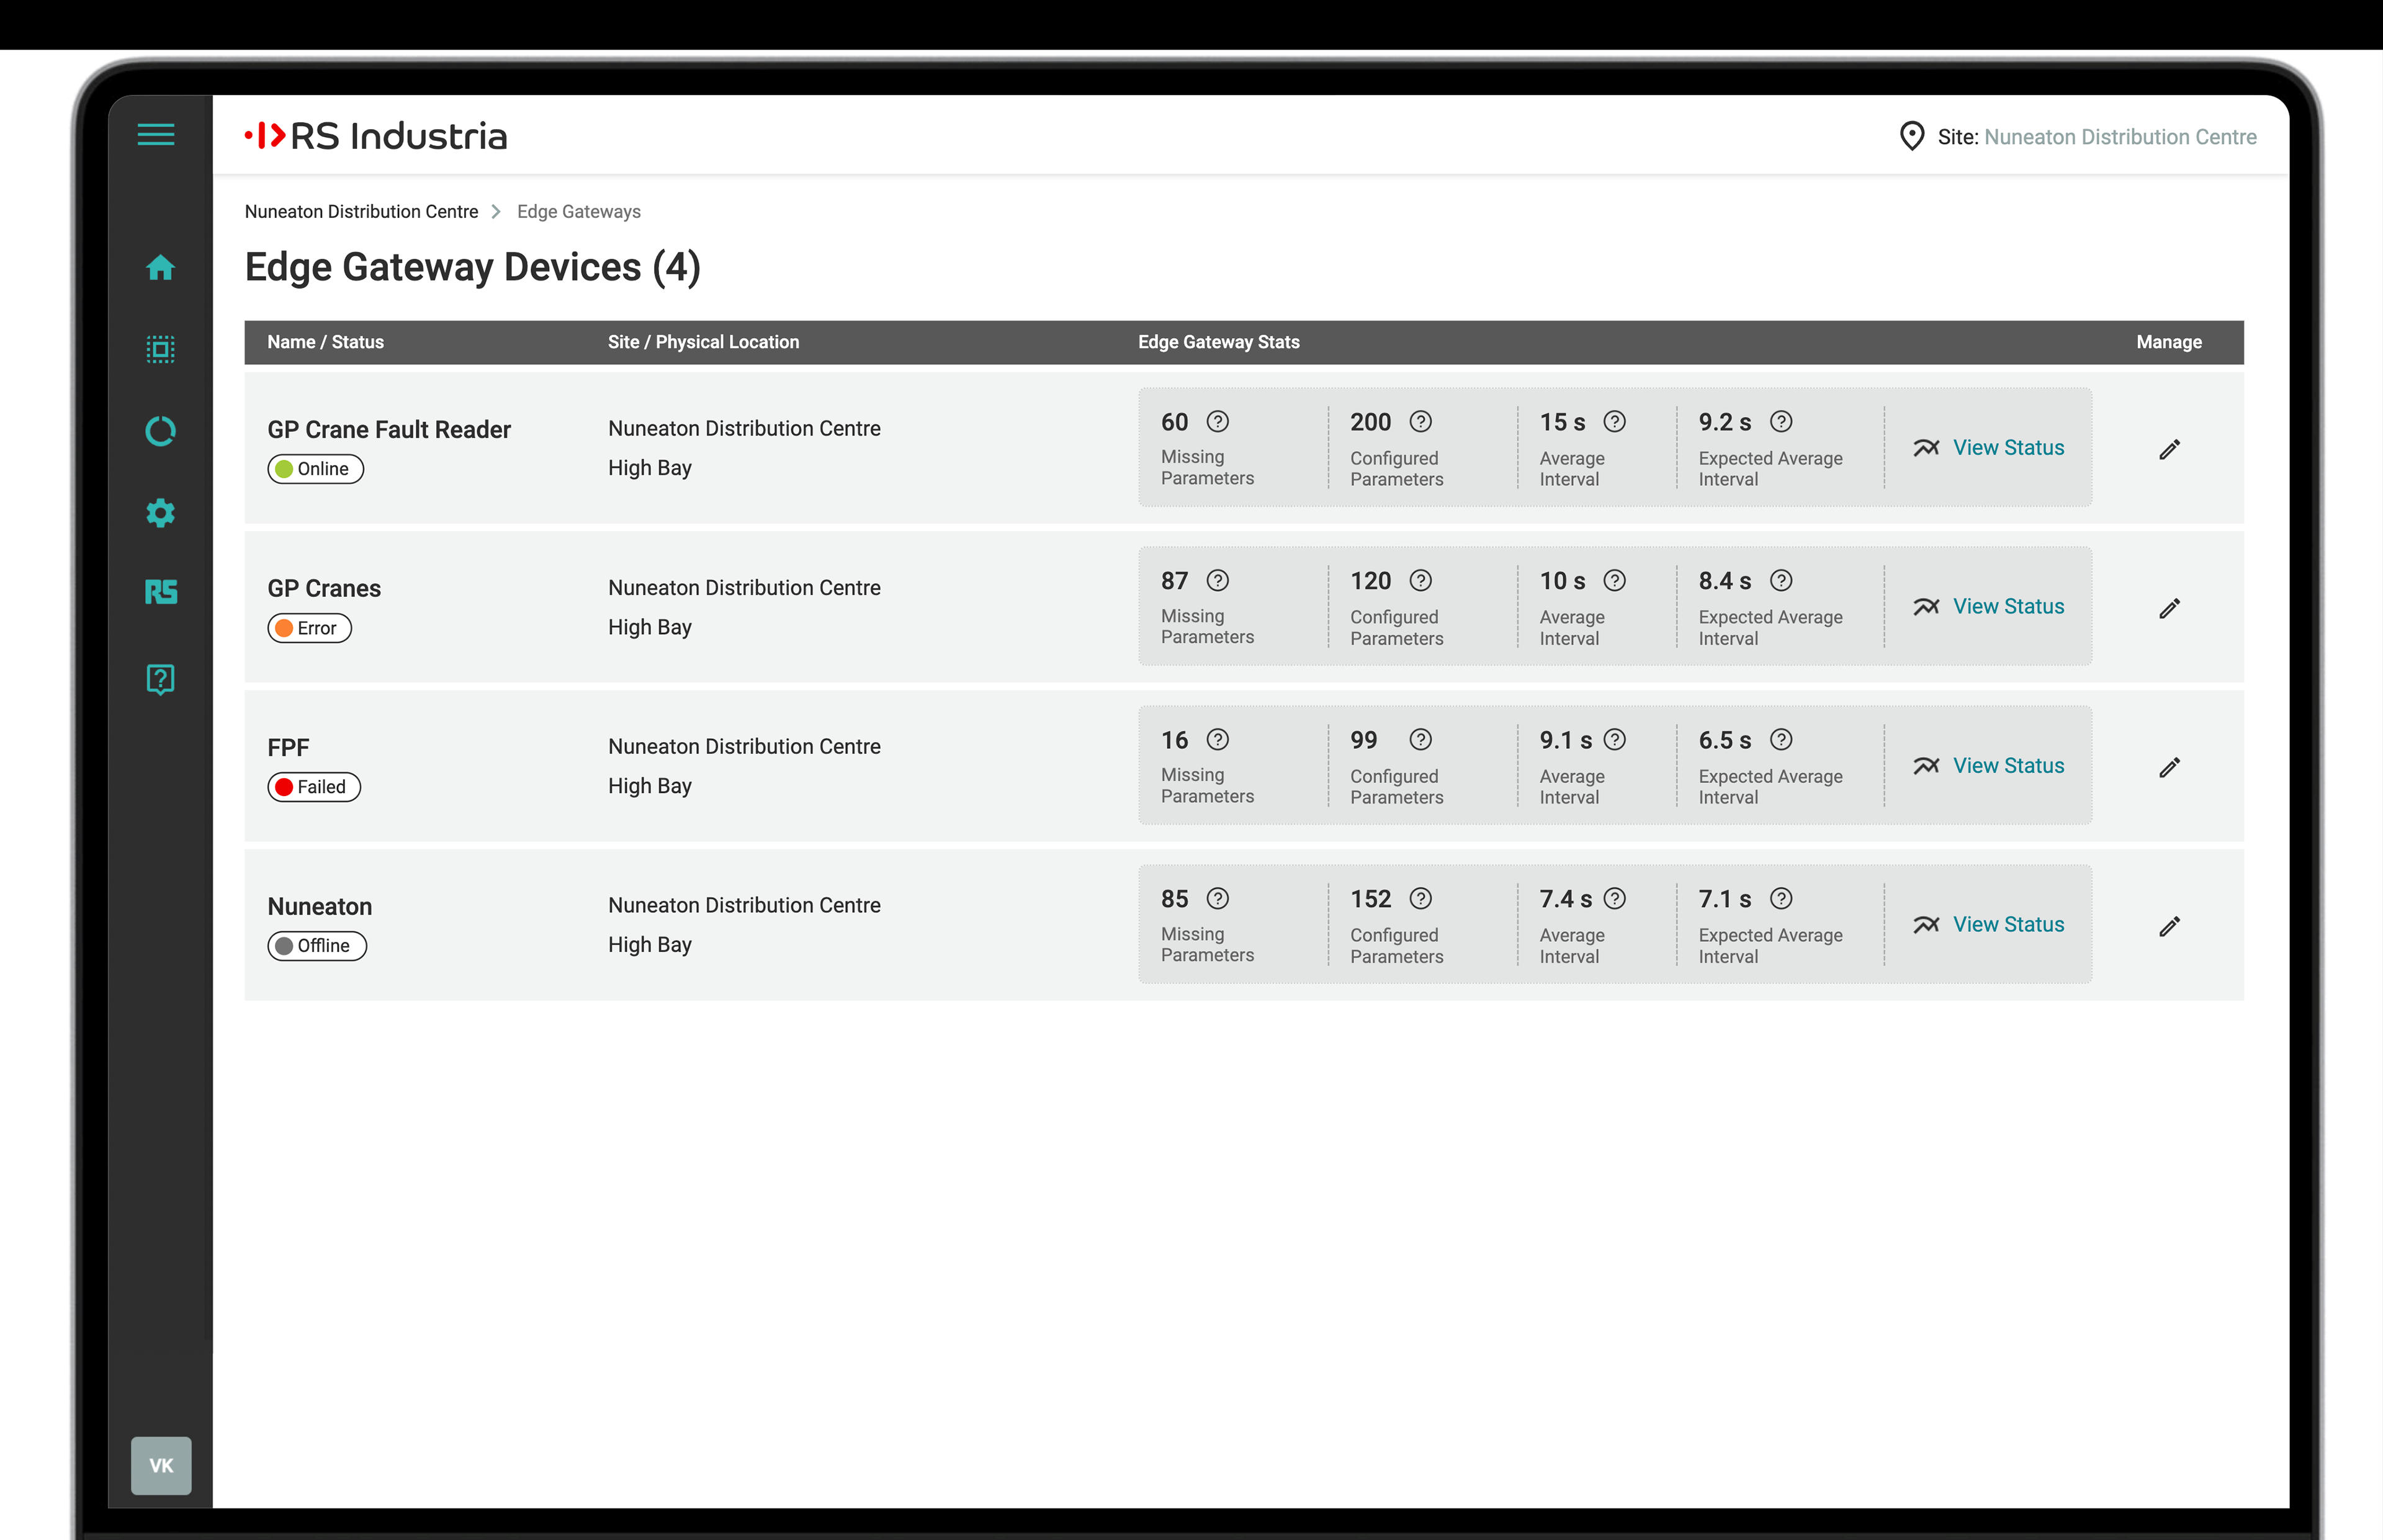Click help icon beside 6.5 s Expected Interval

(1780, 739)
